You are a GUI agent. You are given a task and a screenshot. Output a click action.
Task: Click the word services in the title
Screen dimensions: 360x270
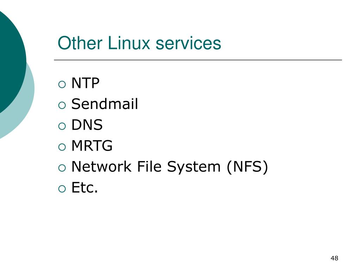pos(188,43)
